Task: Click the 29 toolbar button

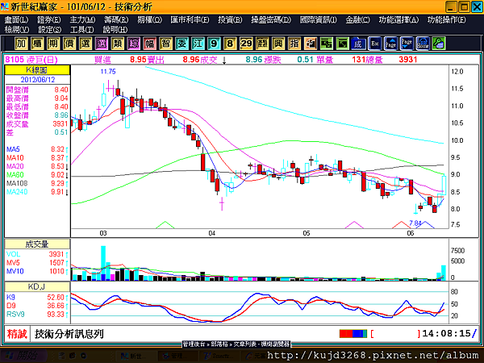Action: pos(246,44)
